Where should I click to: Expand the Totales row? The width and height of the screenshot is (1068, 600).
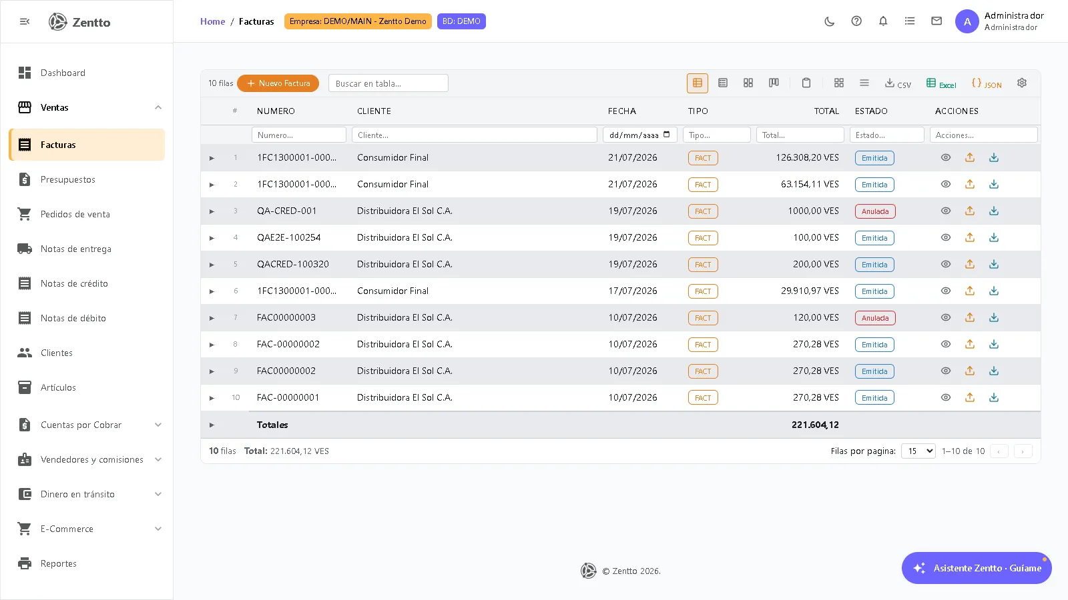[x=212, y=425]
